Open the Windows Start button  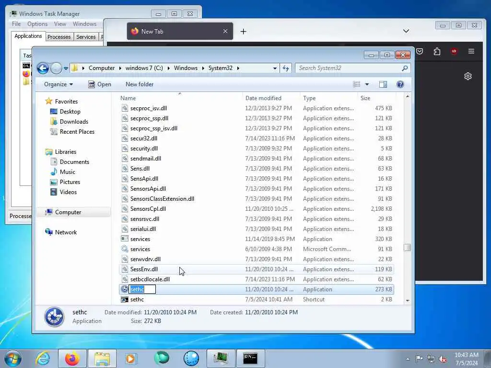(x=13, y=358)
